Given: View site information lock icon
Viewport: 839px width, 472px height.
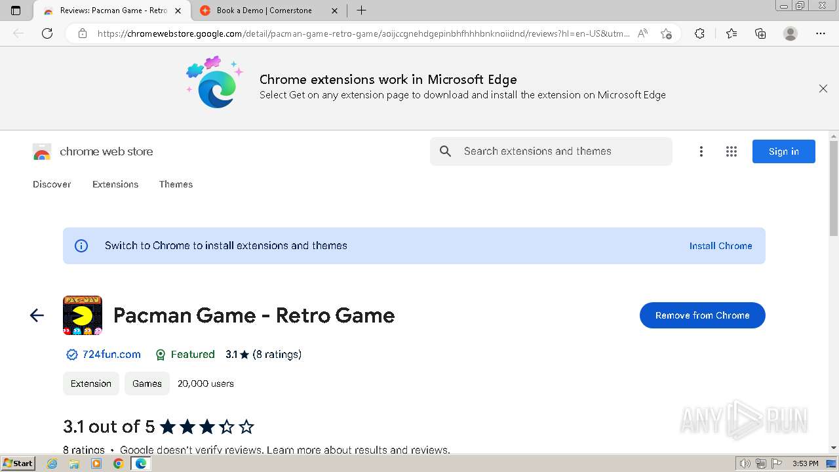Looking at the screenshot, I should click(x=83, y=33).
